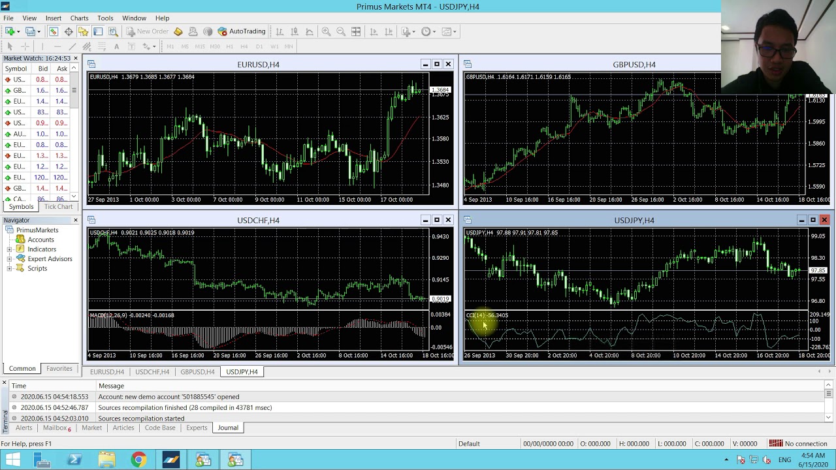This screenshot has height=470, width=836.
Task: Expand the Indicators tree node
Action: pos(10,249)
